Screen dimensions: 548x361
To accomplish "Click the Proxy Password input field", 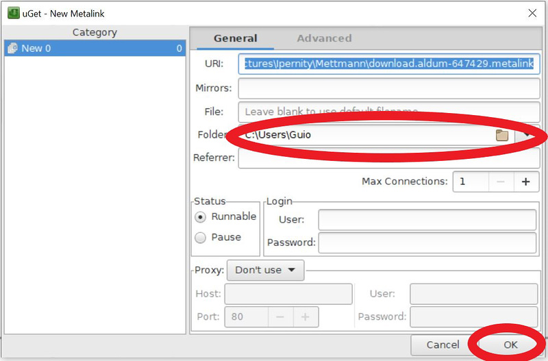I will (x=473, y=317).
